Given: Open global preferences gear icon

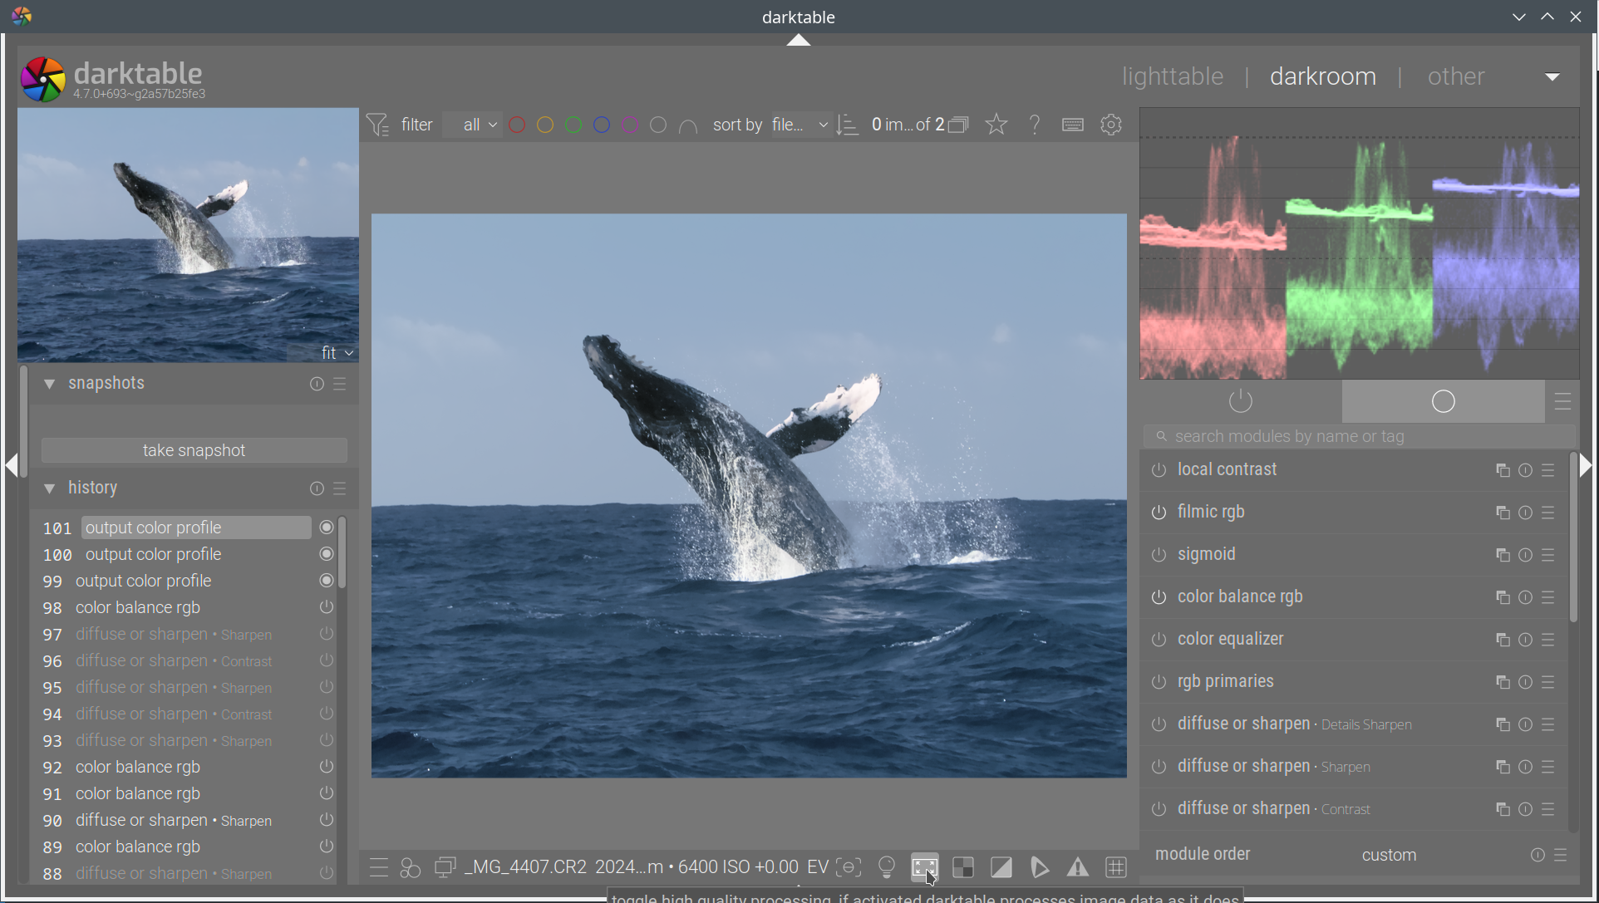Looking at the screenshot, I should pyautogui.click(x=1111, y=125).
